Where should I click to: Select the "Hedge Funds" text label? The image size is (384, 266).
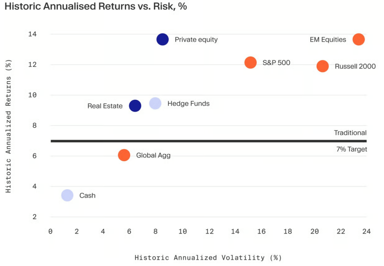[x=188, y=103]
